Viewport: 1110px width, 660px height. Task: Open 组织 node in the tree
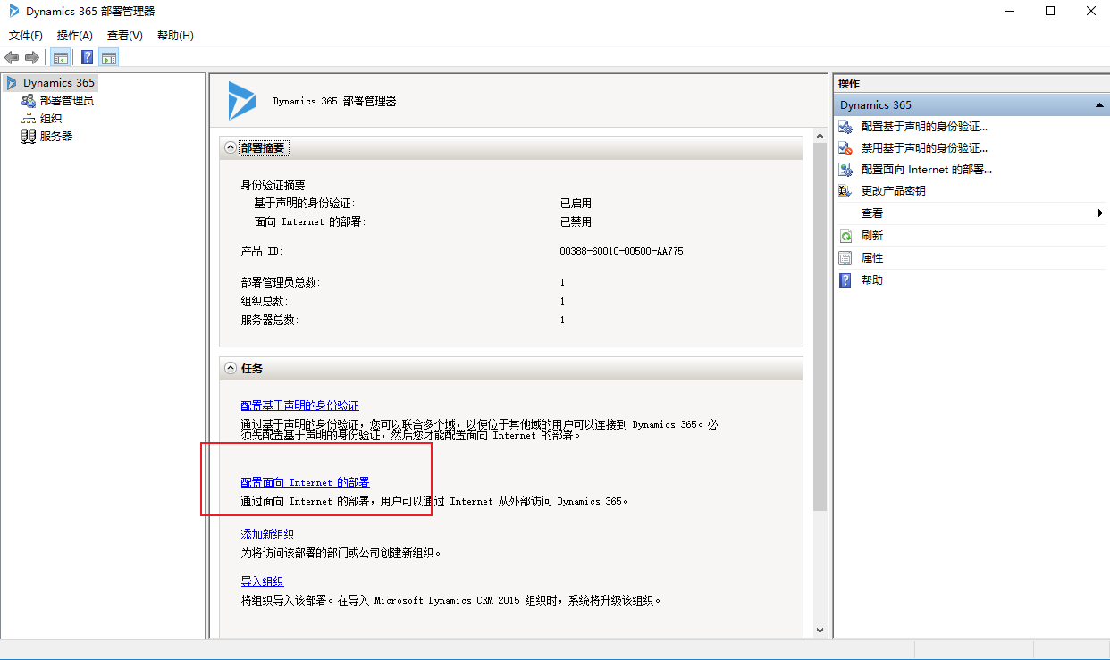click(x=51, y=118)
